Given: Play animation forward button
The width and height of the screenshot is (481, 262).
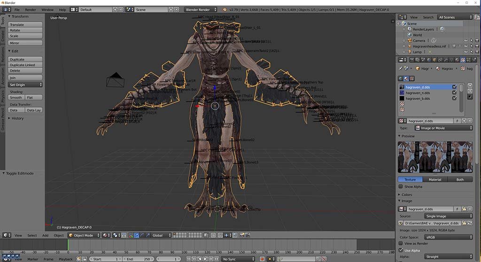Looking at the screenshot, I should [x=206, y=259].
